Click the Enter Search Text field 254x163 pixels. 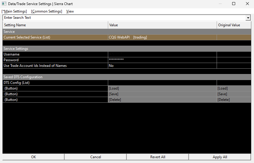pyautogui.click(x=124, y=18)
